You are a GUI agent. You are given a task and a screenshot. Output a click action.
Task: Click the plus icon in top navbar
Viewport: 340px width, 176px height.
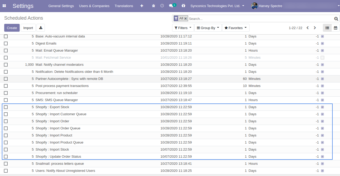(x=142, y=6)
